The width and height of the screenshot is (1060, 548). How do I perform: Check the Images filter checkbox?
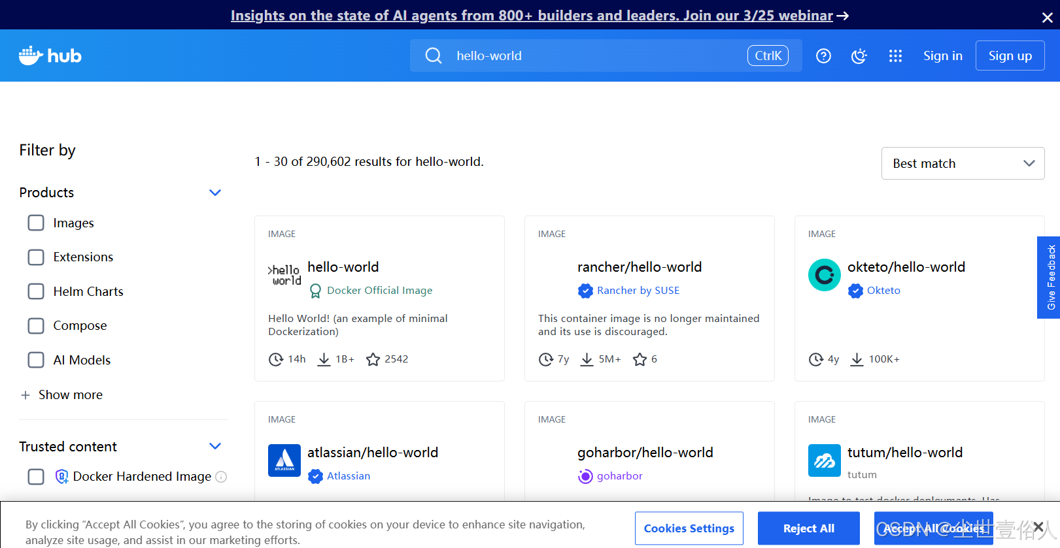click(x=36, y=223)
